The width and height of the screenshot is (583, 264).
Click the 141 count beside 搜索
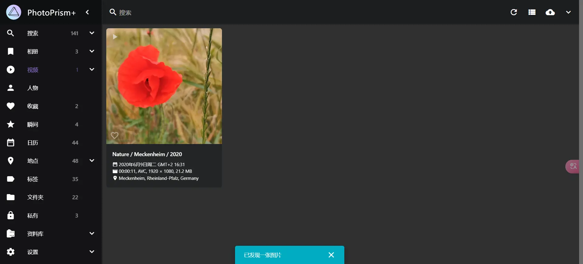(x=74, y=33)
